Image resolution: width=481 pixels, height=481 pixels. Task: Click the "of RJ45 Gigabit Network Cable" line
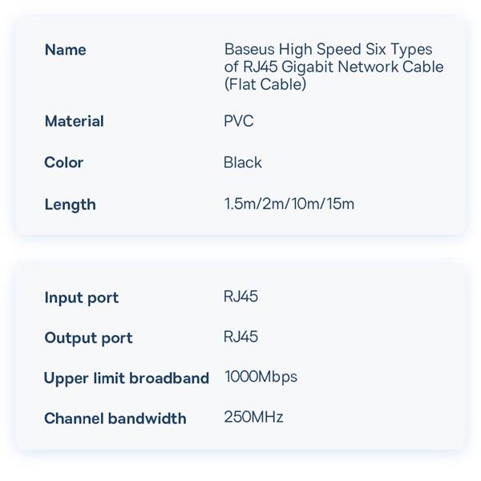click(333, 67)
